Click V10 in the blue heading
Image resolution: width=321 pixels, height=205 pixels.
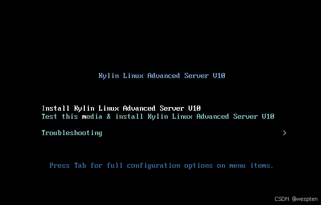tap(219, 76)
